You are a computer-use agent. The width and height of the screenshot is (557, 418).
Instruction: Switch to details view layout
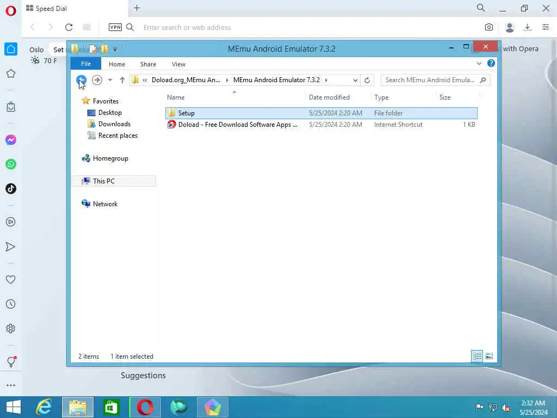click(477, 356)
